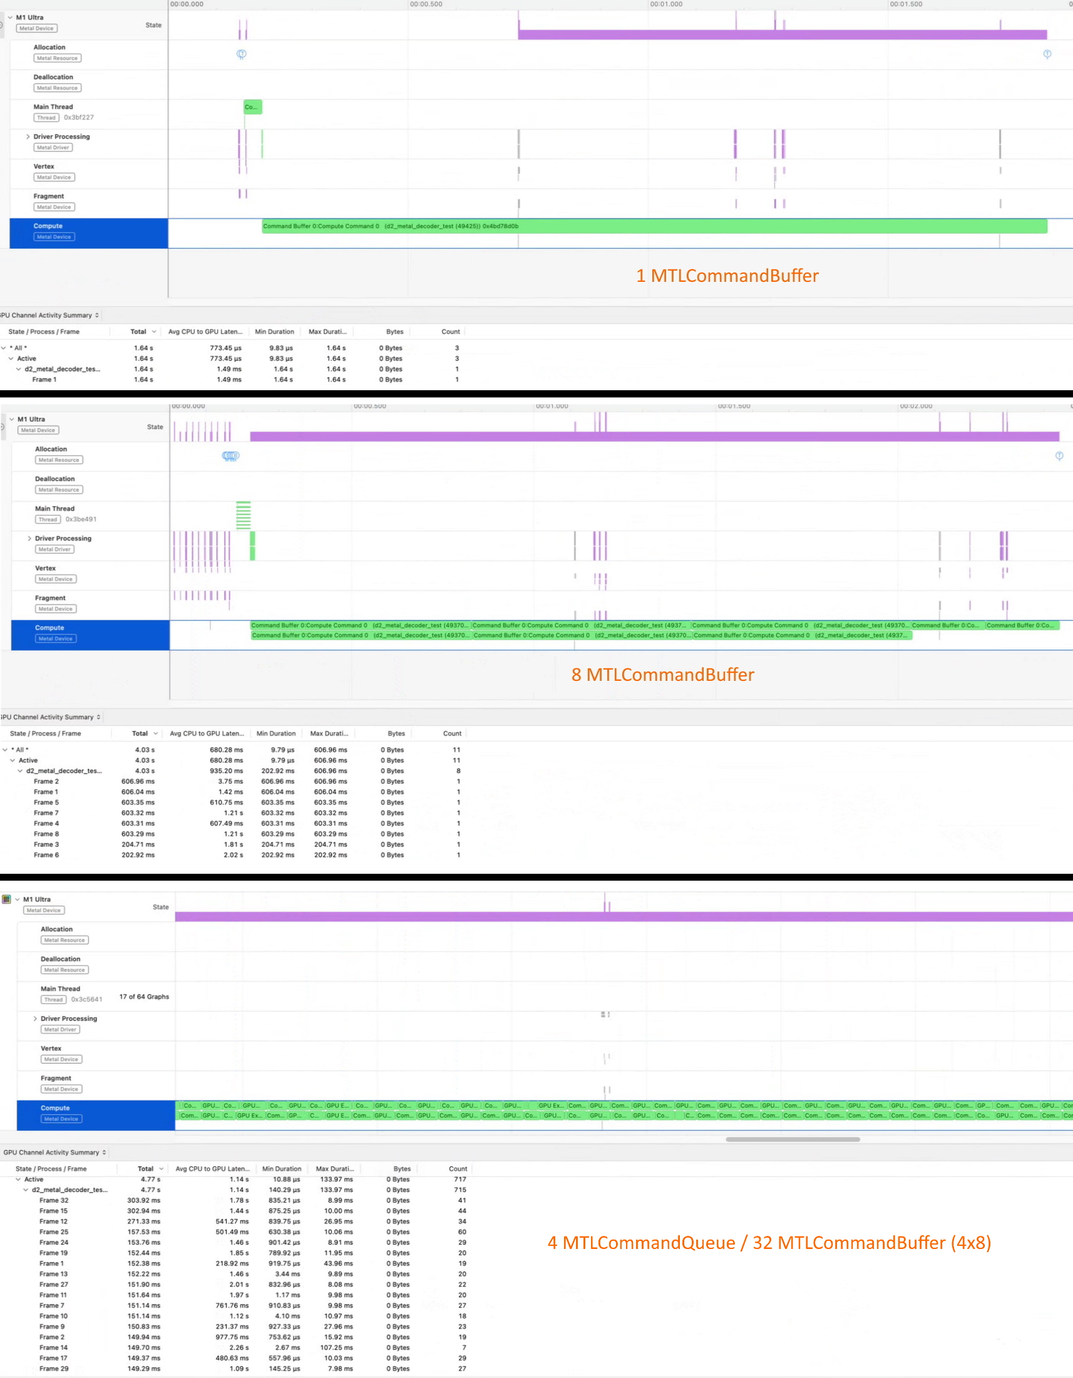Click the instrument icon left of the 32-buffer M1 Ultra
This screenshot has height=1378, width=1073.
coord(6,899)
